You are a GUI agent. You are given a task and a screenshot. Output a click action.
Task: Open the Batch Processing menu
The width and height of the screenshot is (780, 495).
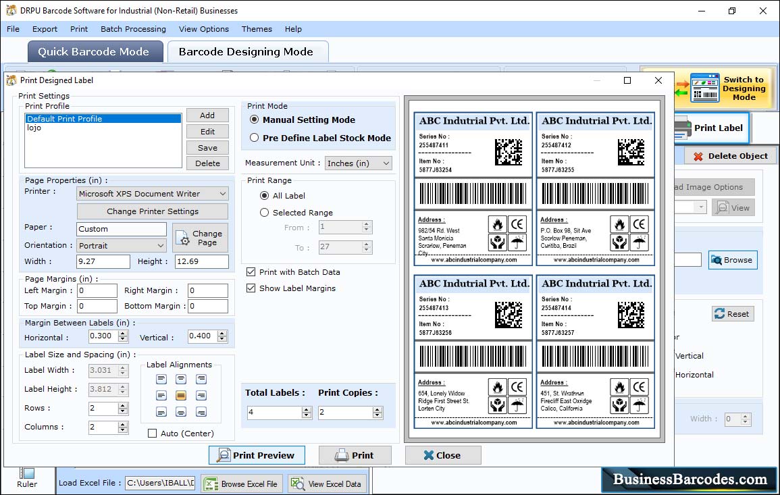[133, 29]
